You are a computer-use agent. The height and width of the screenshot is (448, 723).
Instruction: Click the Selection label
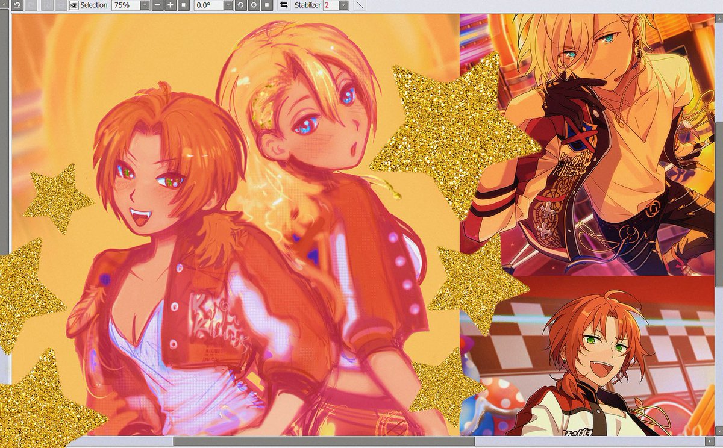94,5
